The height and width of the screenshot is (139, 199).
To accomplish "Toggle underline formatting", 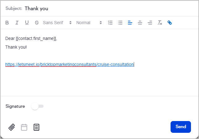I will pos(27,23).
